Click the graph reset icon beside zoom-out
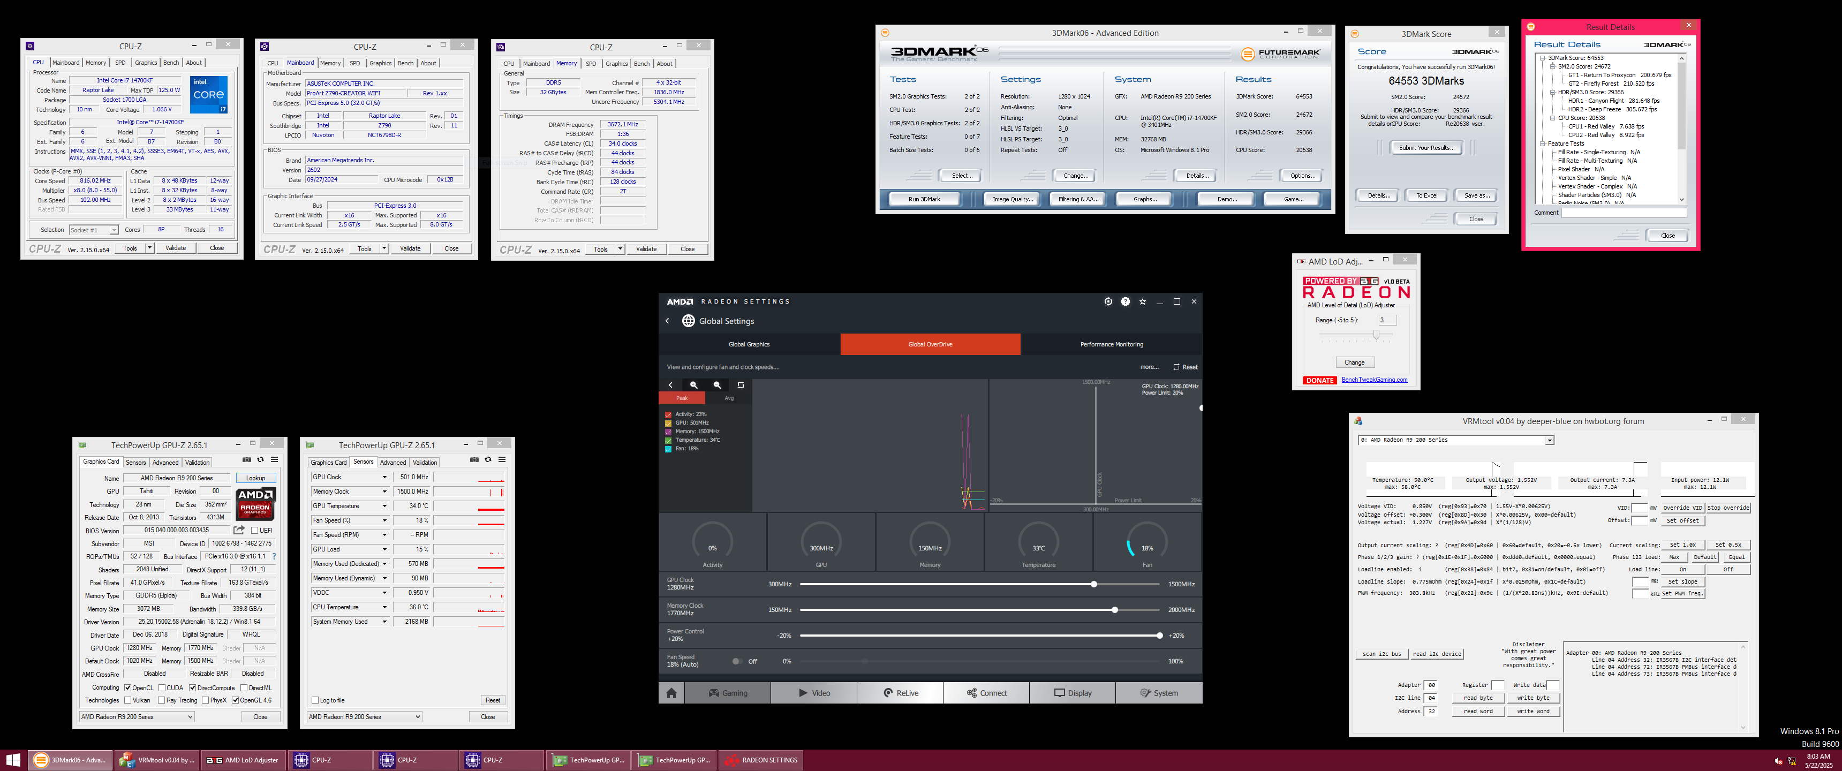This screenshot has width=1842, height=771. click(x=741, y=385)
